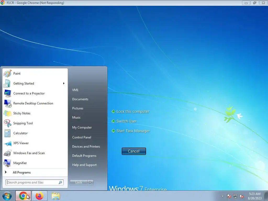
Task: Expand the Getting Started submenu arrow
Action: pos(64,83)
